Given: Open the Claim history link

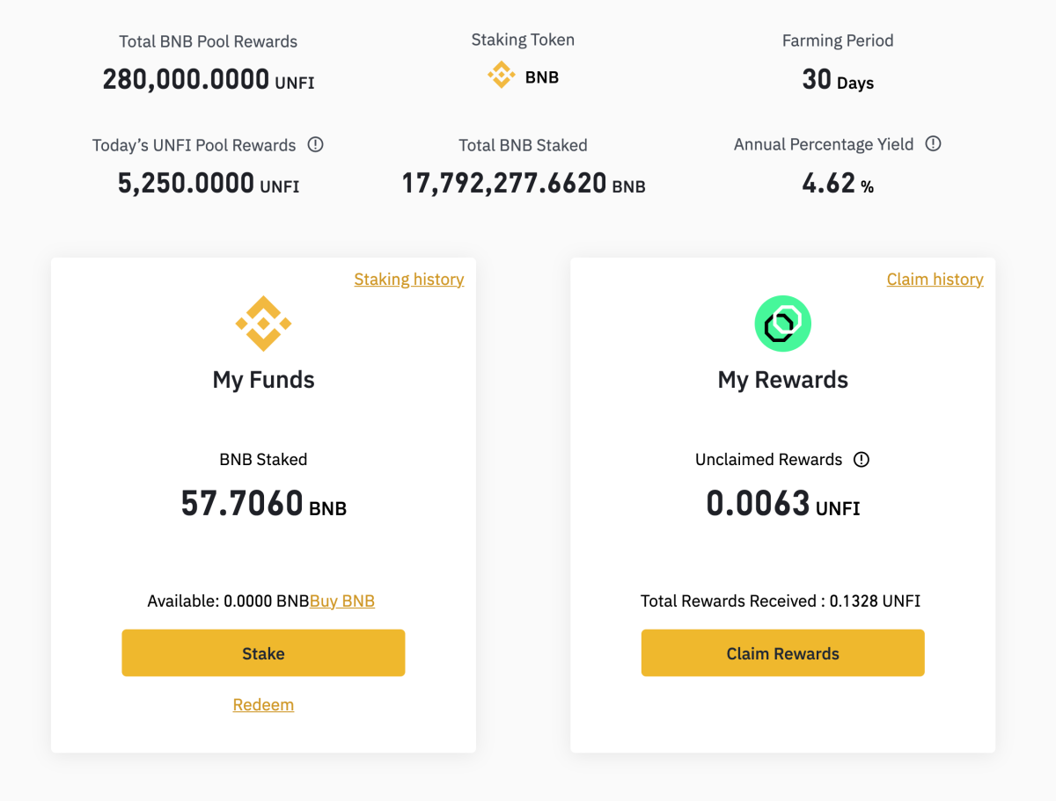Looking at the screenshot, I should click(935, 279).
